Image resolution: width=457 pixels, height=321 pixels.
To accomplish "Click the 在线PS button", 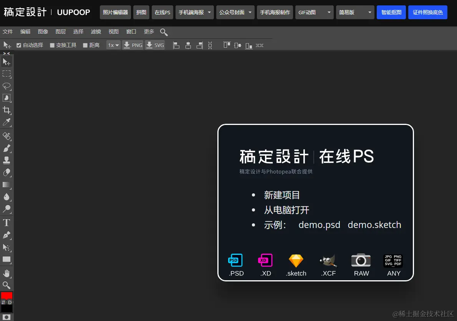I will 162,12.
